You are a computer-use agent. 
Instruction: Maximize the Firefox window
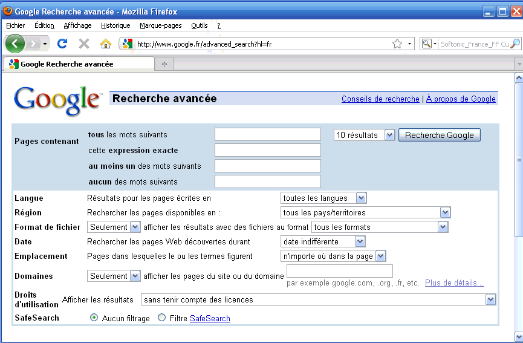pos(502,11)
